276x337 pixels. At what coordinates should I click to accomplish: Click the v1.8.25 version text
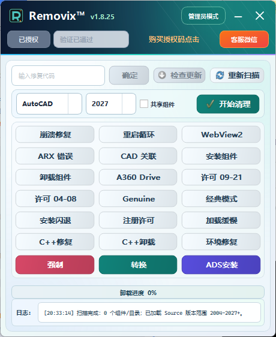click(103, 17)
